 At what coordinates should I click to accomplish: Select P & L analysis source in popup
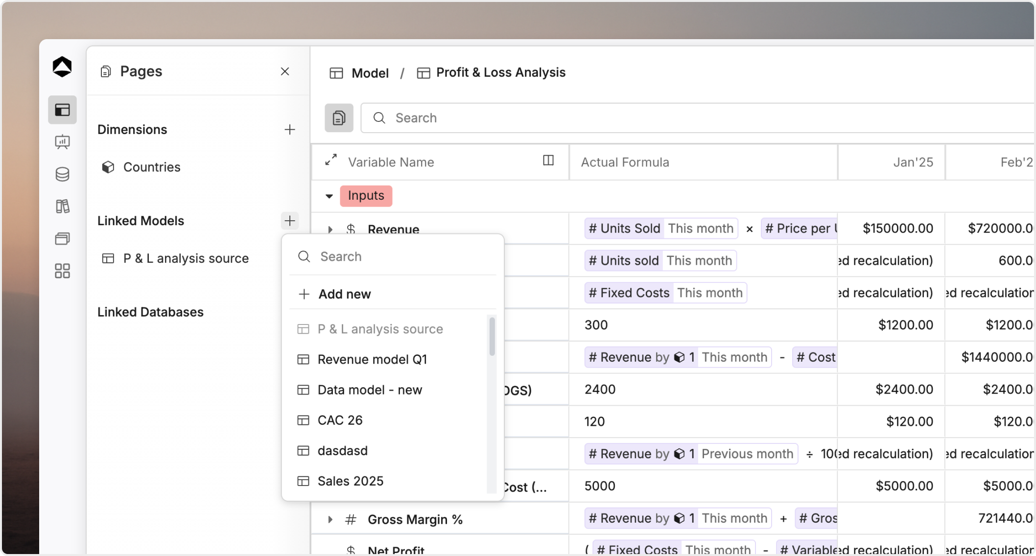(380, 329)
